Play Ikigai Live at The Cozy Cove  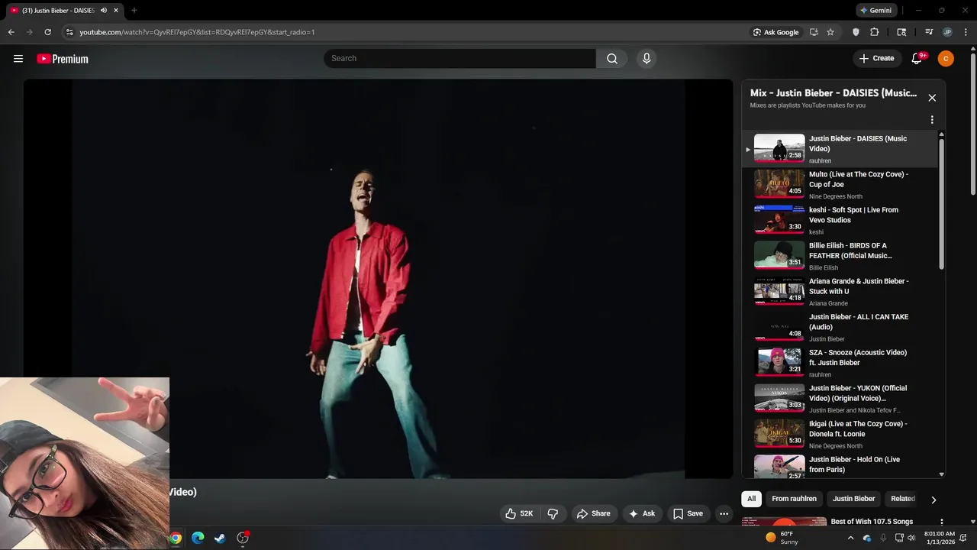pyautogui.click(x=840, y=434)
